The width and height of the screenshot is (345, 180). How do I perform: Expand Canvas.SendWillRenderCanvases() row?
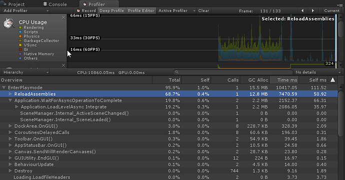tap(10, 152)
